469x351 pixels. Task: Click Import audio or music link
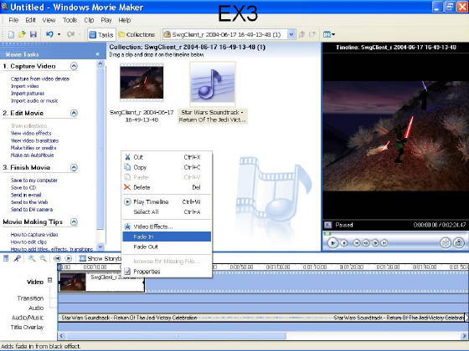34,100
